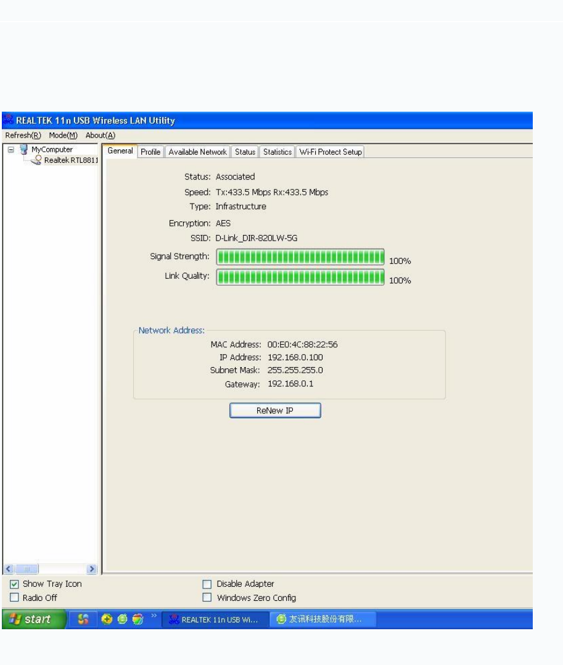Click the Link Quality progress bar
This screenshot has height=665, width=563.
coord(300,277)
